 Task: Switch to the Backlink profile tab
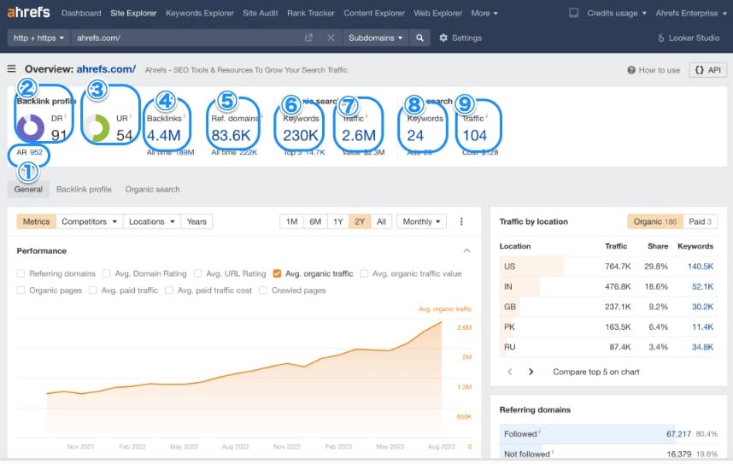pyautogui.click(x=84, y=189)
